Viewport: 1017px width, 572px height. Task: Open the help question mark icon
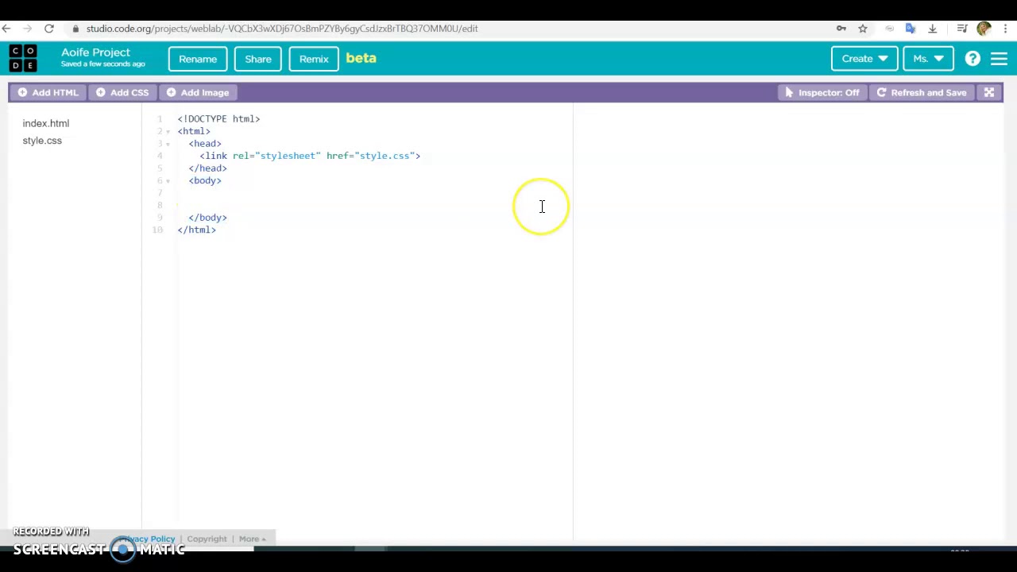click(973, 59)
